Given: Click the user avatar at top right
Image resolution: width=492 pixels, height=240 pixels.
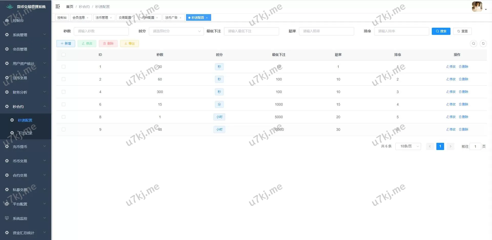Looking at the screenshot, I should click(477, 7).
